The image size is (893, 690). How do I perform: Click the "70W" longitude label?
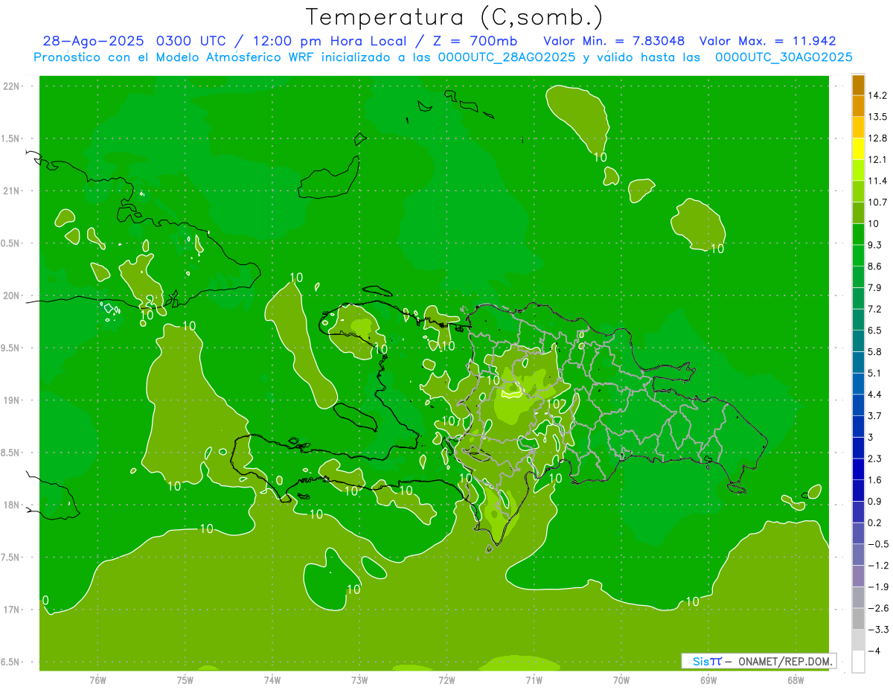coord(621,680)
